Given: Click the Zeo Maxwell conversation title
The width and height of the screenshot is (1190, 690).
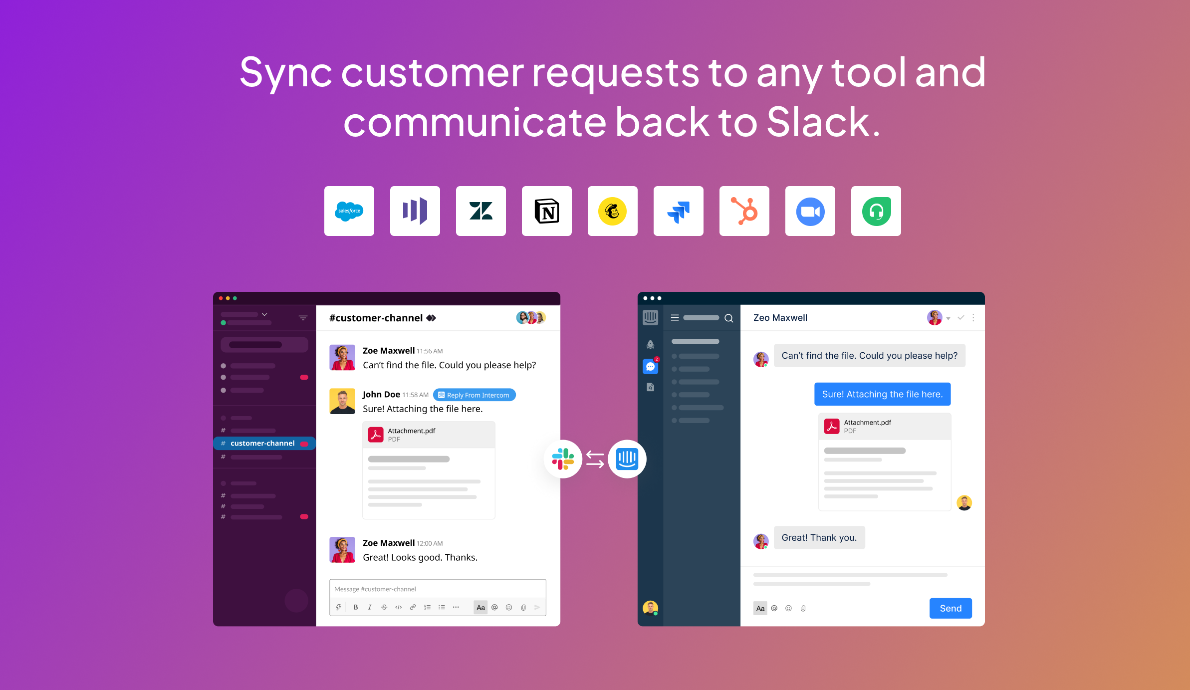Looking at the screenshot, I should [780, 318].
